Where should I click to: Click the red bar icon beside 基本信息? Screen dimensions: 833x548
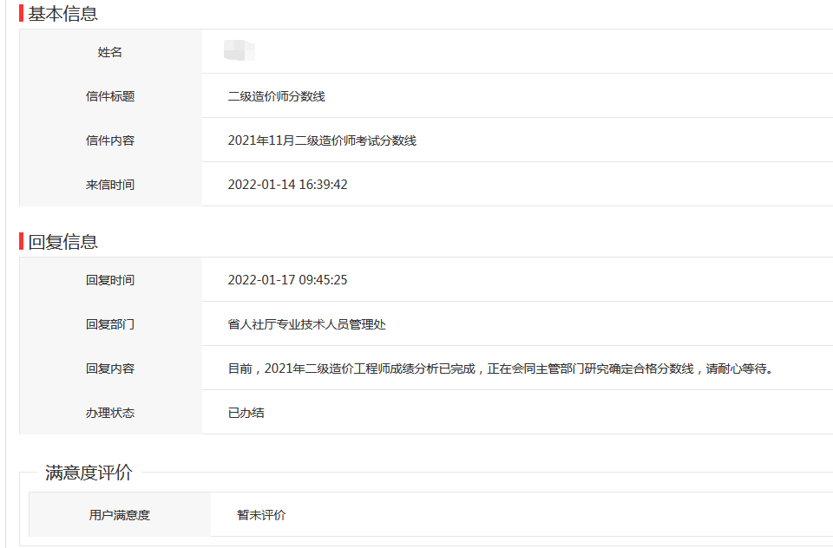[22, 13]
